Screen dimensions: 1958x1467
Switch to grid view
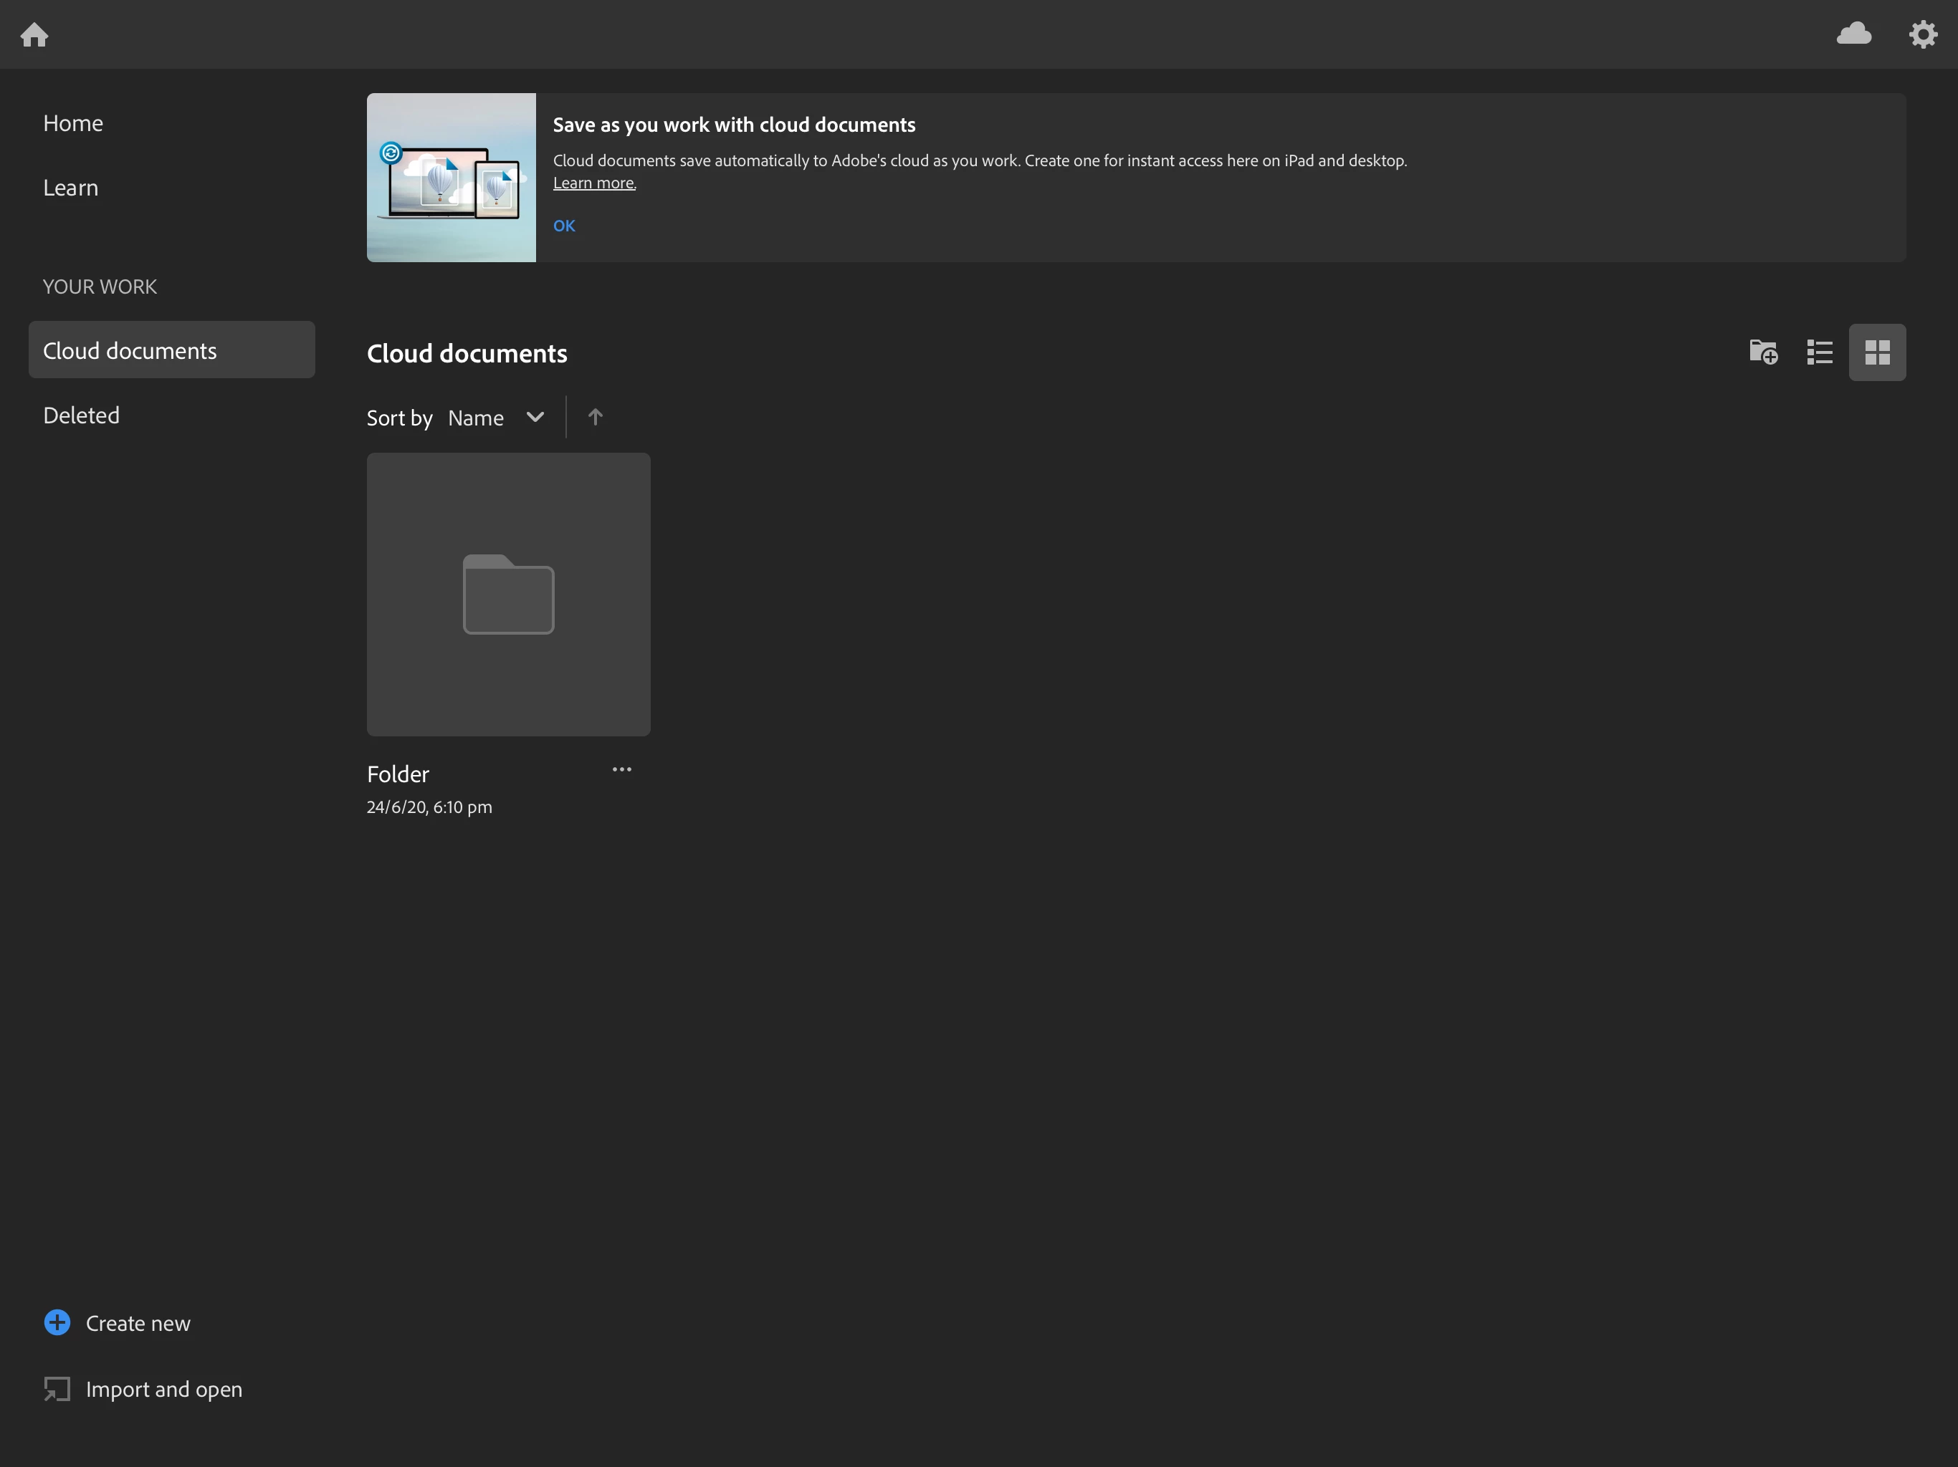(1876, 352)
